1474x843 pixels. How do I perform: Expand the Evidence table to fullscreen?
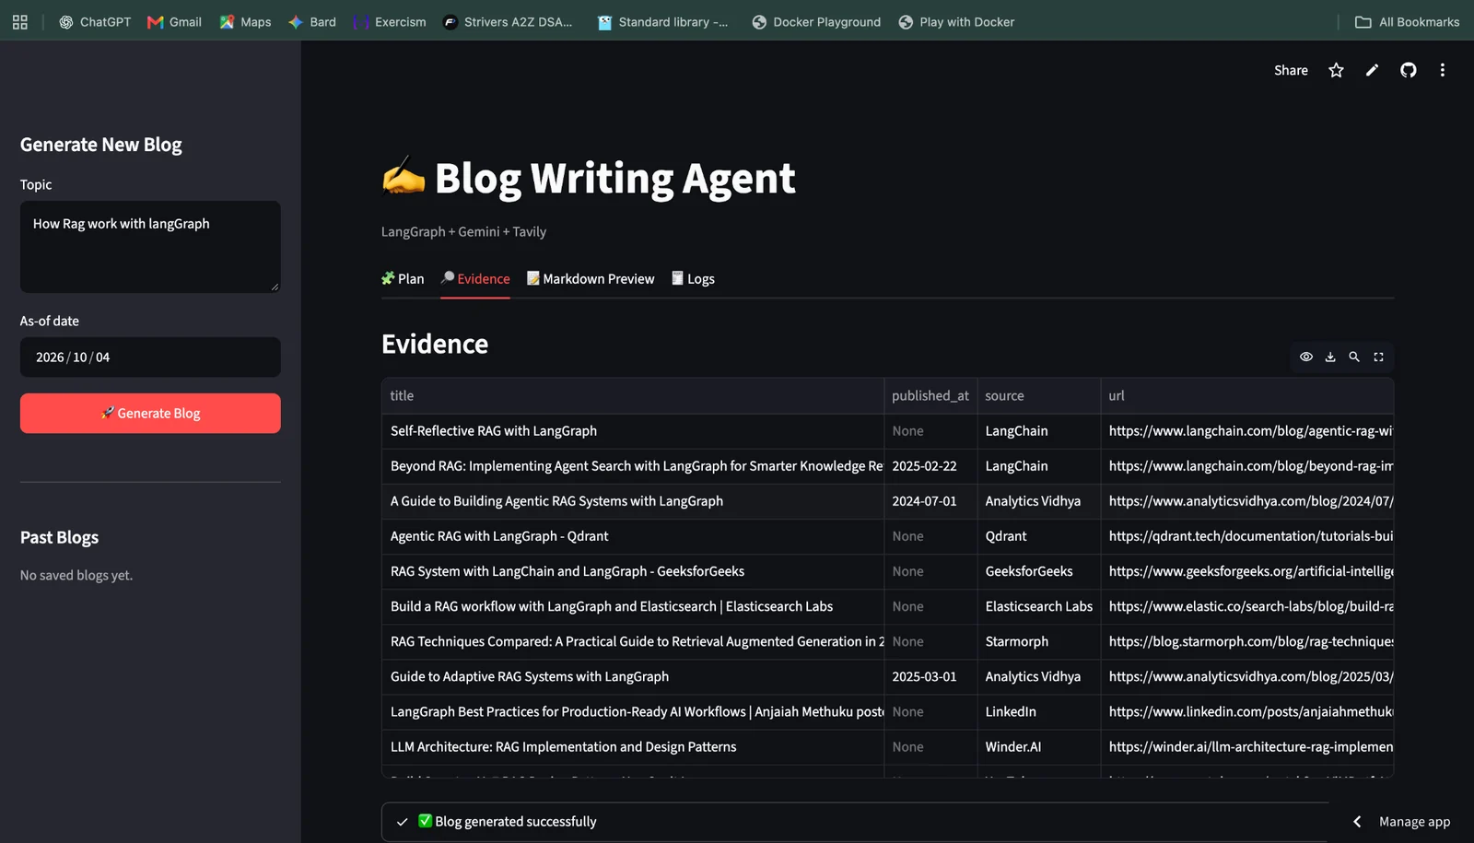[1378, 357]
